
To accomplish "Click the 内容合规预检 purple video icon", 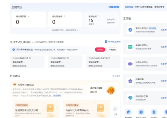I will coord(130,64).
